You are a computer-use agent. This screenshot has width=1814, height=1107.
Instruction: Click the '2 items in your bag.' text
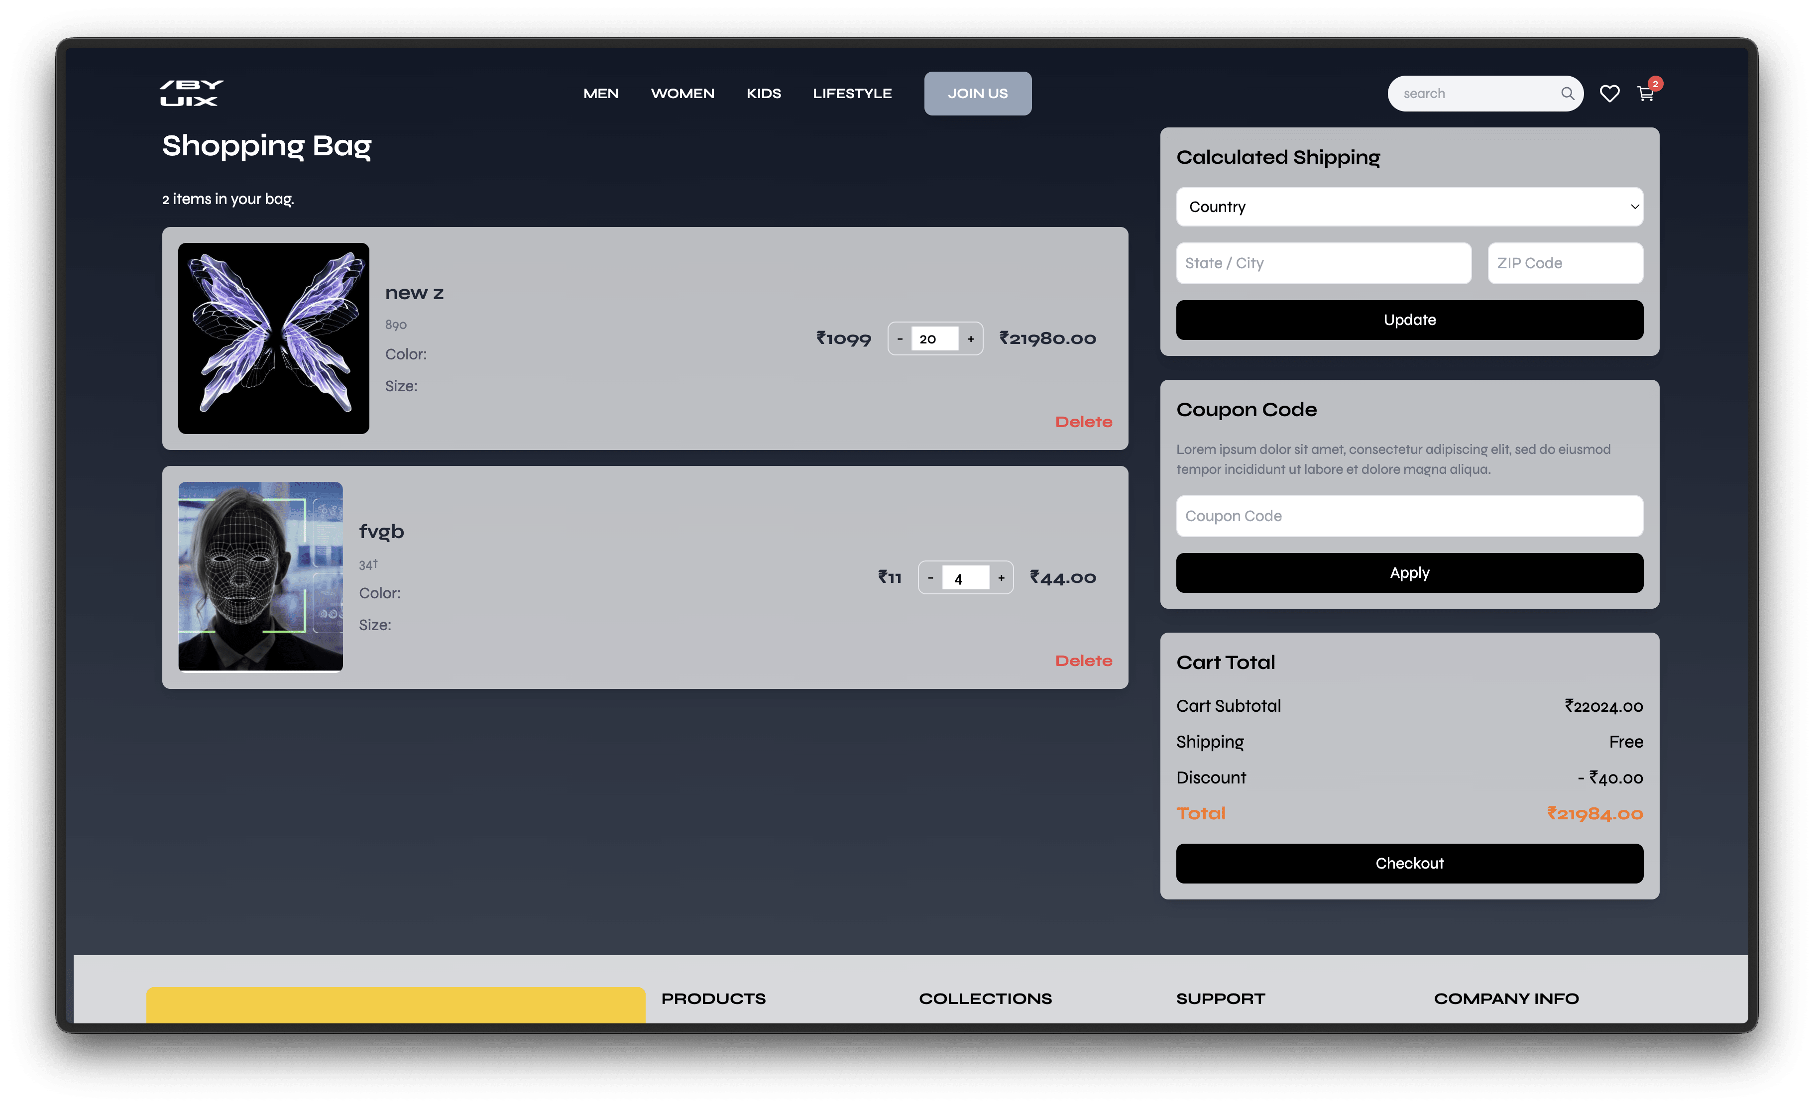tap(228, 199)
